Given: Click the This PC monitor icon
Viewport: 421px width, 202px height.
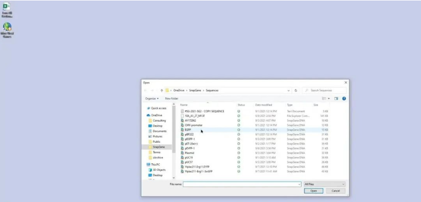Looking at the screenshot, I should (x=148, y=164).
